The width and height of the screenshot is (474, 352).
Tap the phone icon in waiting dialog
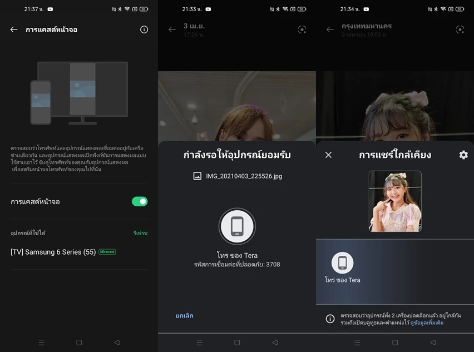coord(237,226)
